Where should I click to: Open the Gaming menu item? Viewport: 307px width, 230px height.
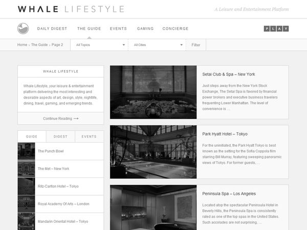pyautogui.click(x=145, y=29)
